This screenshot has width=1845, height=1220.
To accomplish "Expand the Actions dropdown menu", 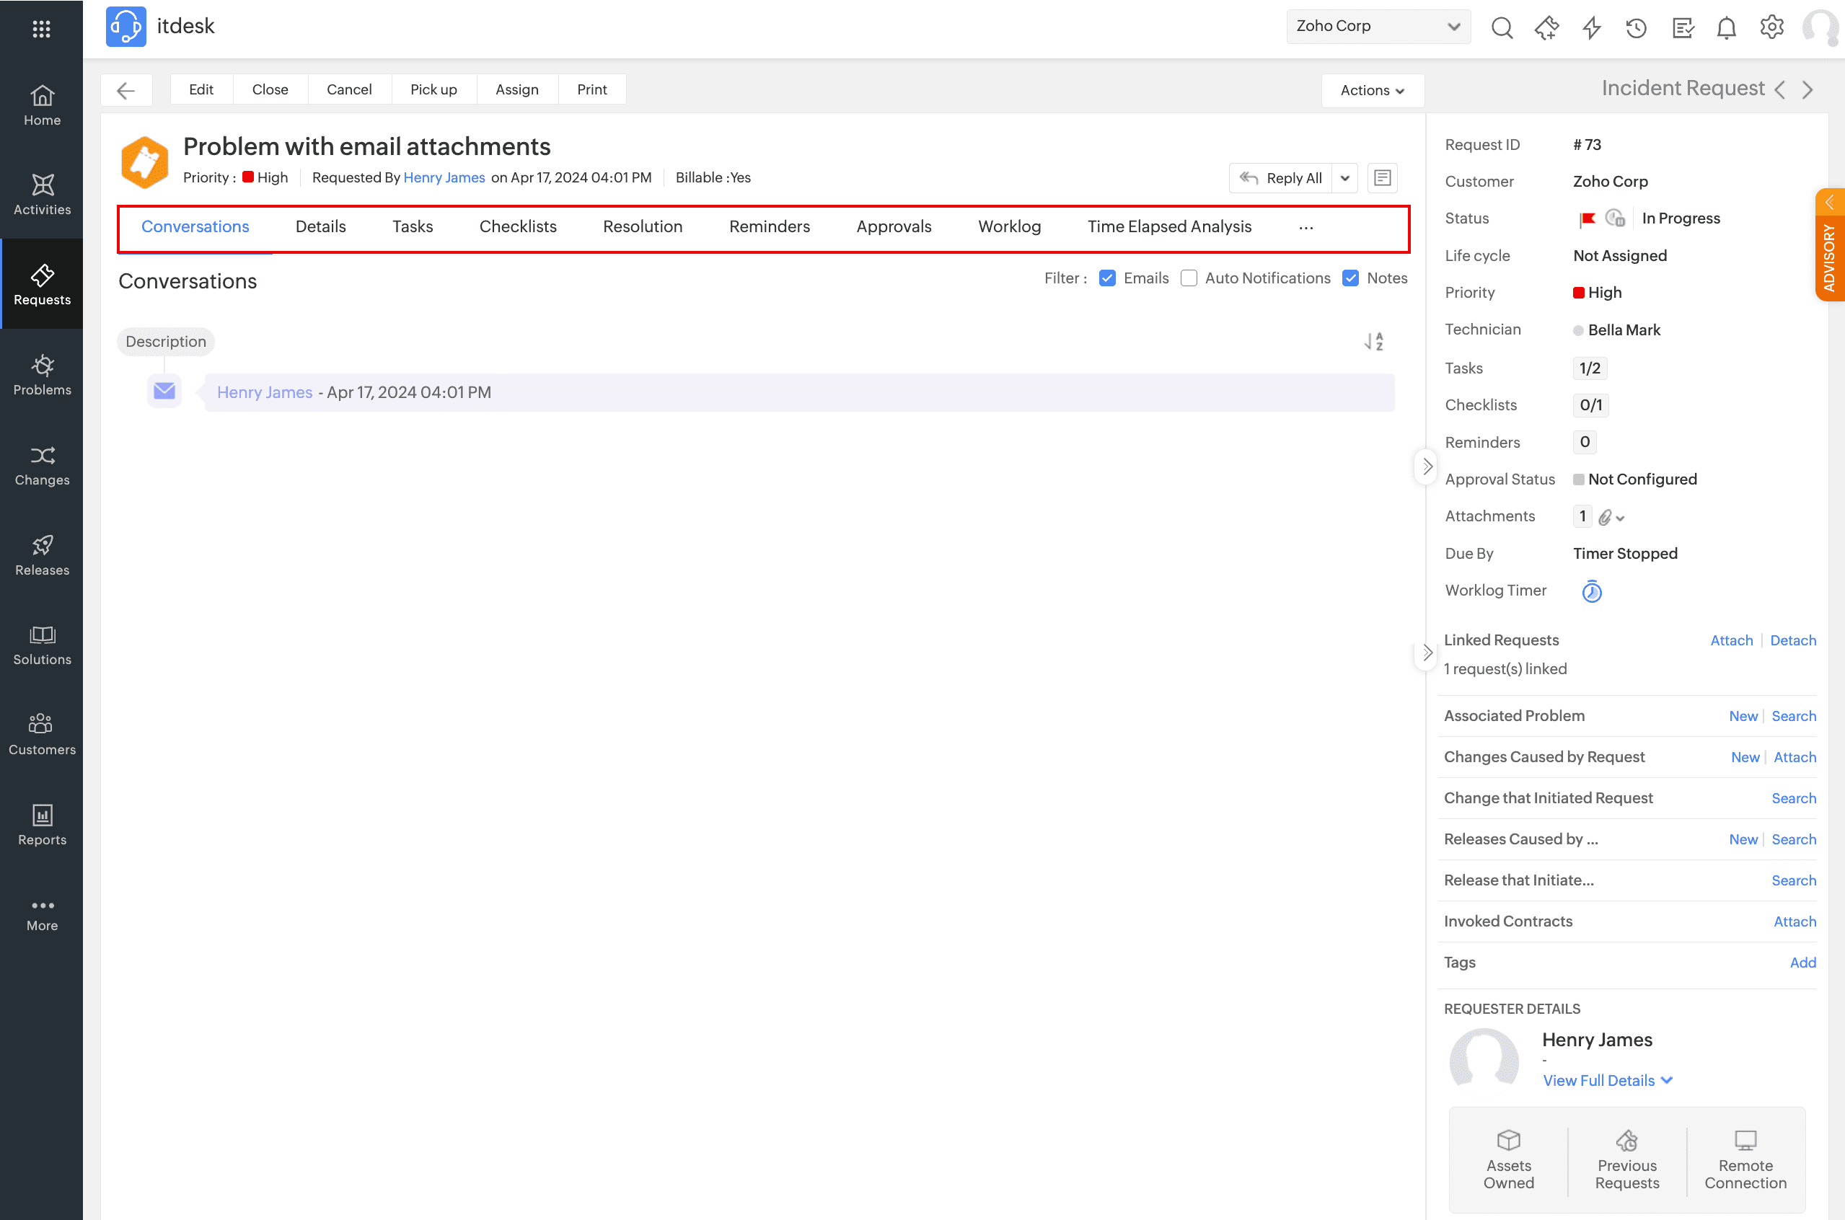I will [x=1372, y=90].
